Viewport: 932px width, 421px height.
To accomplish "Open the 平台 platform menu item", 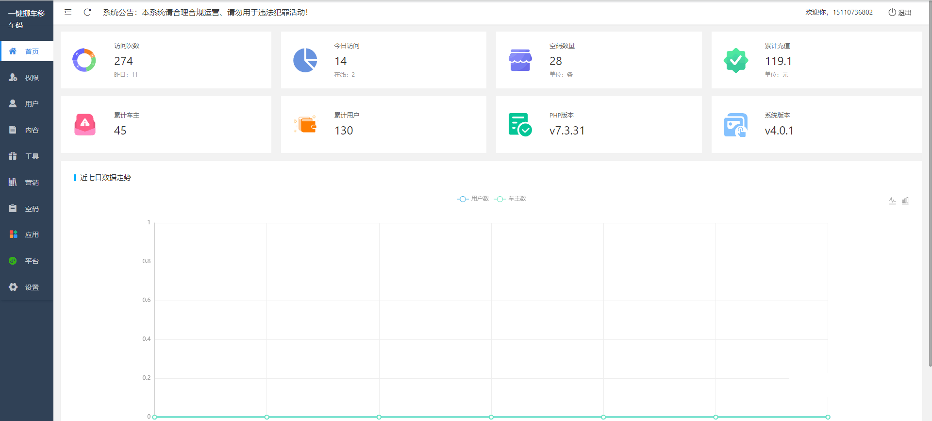I will coord(27,261).
